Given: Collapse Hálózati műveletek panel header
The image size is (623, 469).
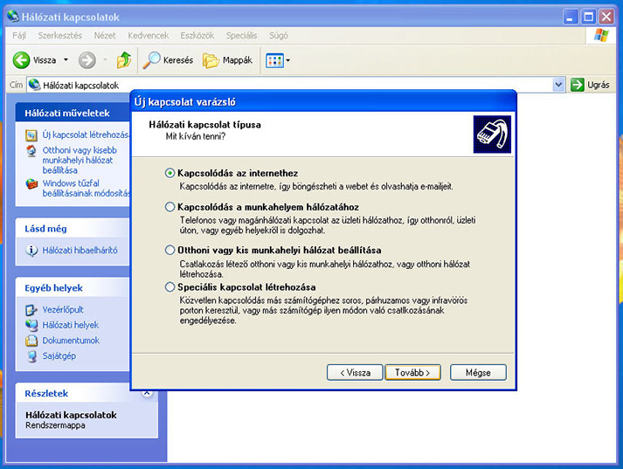Looking at the screenshot, I should (73, 113).
